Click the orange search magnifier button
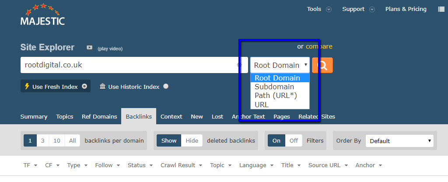Viewport: 448px width, 182px height. pos(322,65)
